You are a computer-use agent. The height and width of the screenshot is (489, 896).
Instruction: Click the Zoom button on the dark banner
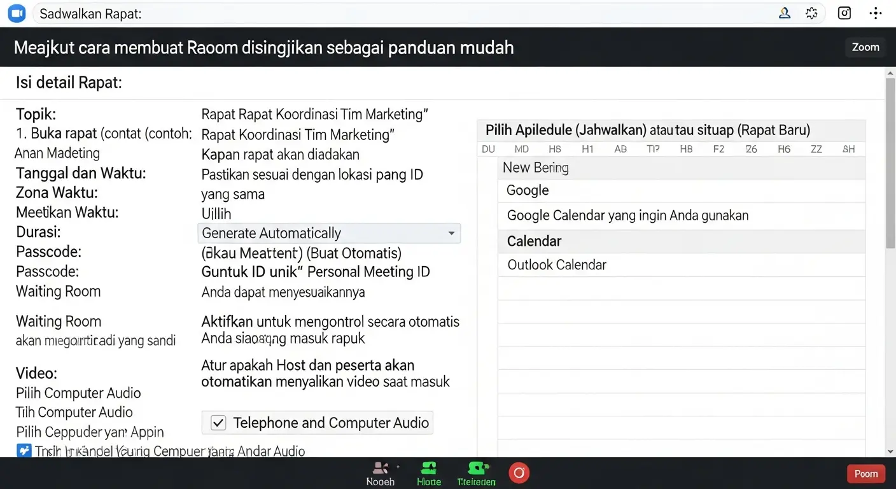pyautogui.click(x=865, y=46)
